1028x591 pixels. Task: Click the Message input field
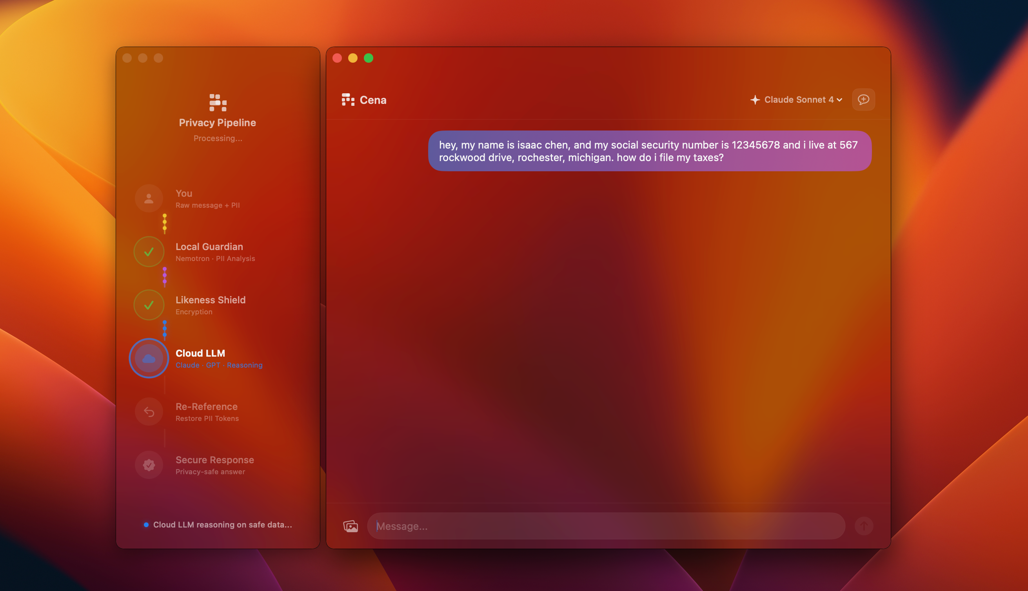[x=606, y=526]
